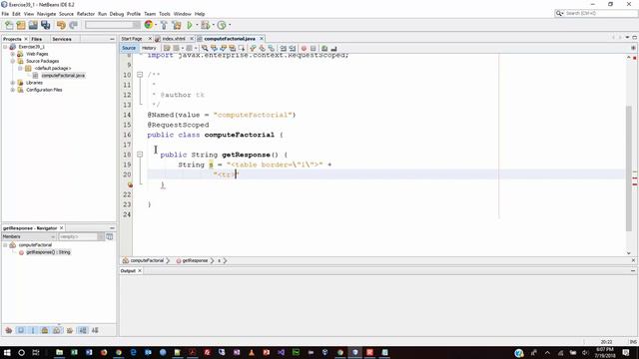Toggle Show Non-Public Members in Navigator
The image size is (639, 359).
[45, 330]
